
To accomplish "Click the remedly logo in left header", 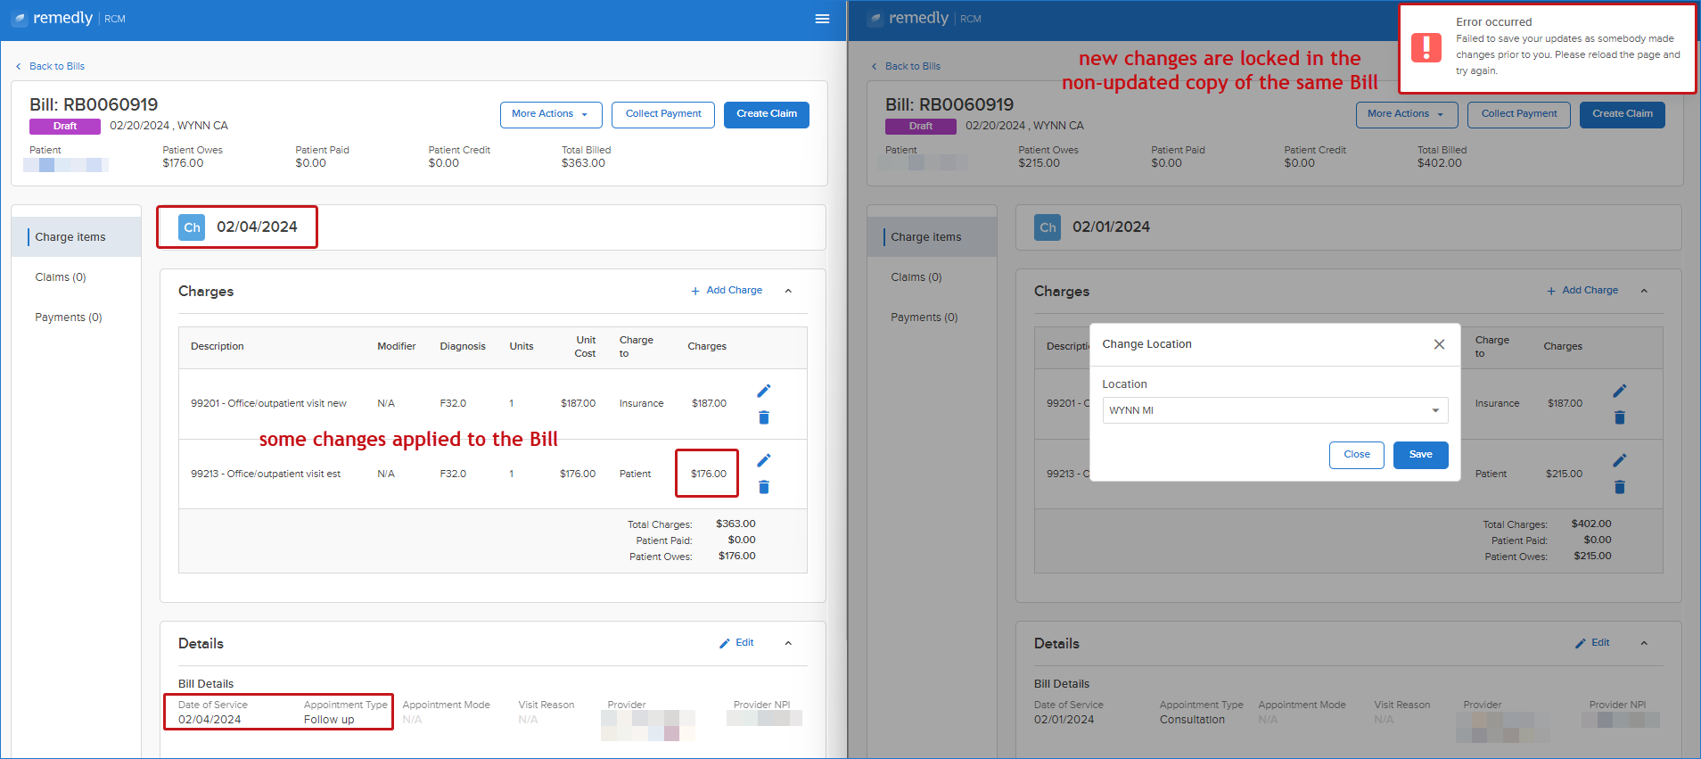I will click(x=53, y=19).
